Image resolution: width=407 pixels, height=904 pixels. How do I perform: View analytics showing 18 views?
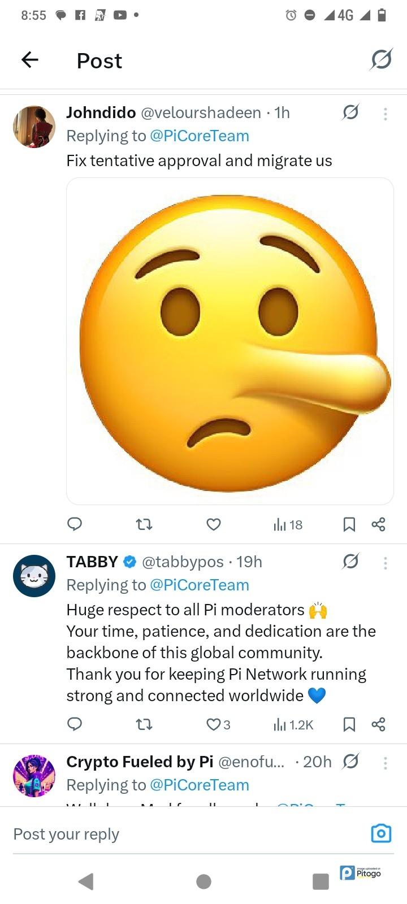tap(288, 525)
